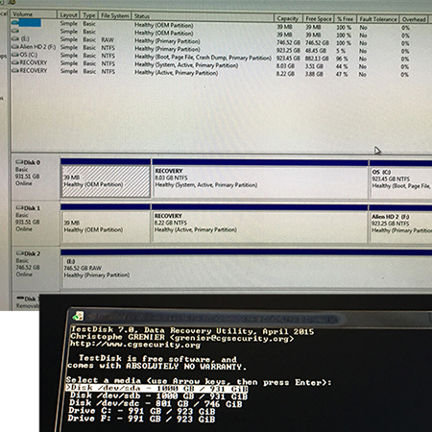The height and width of the screenshot is (432, 432).
Task: Select Disk /dev/sdb in TestDisk
Action: click(158, 396)
